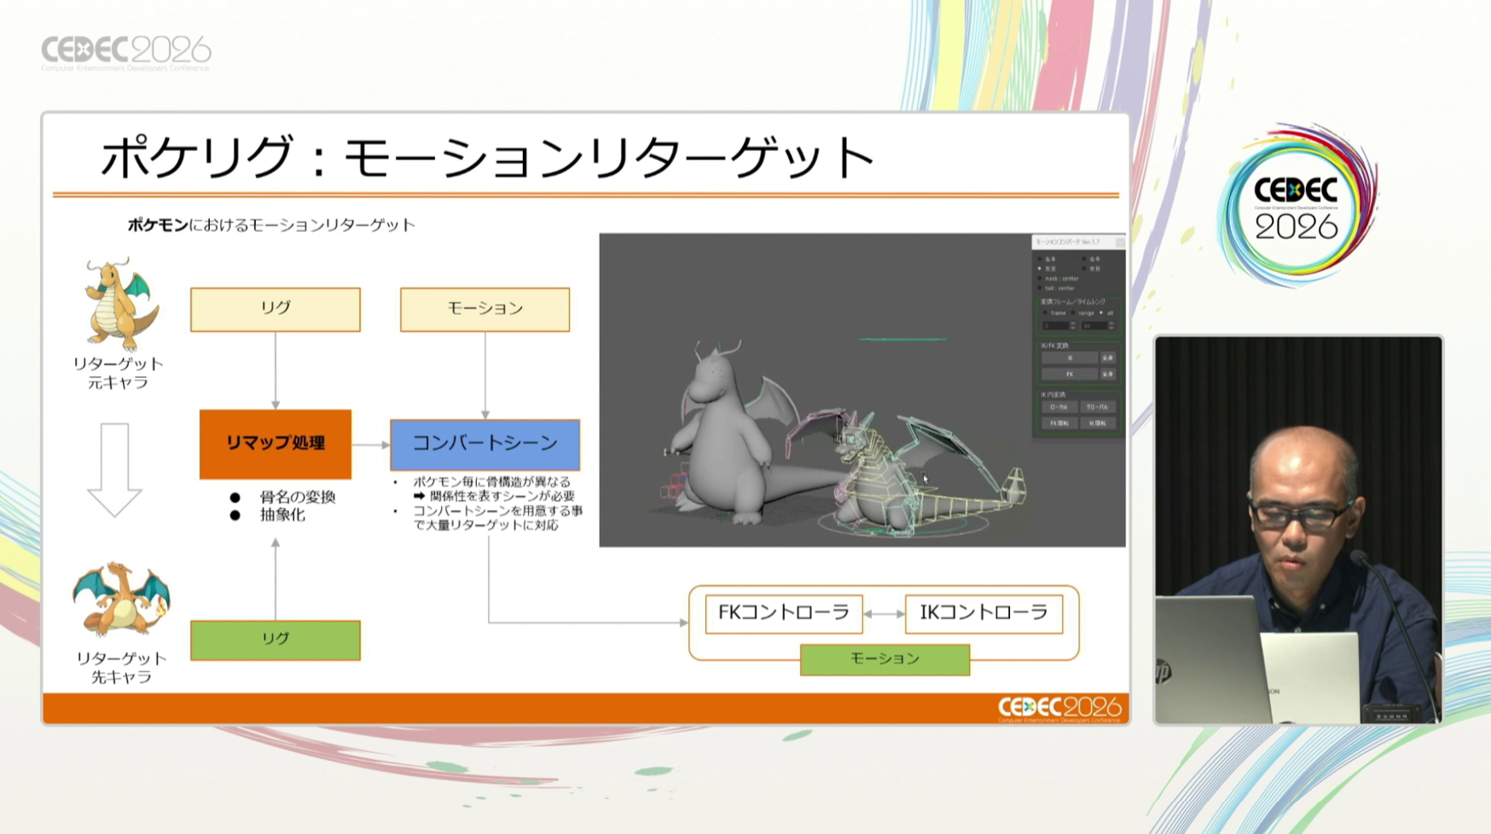1491x834 pixels.
Task: Click the IK convert button
Action: (x=1070, y=358)
